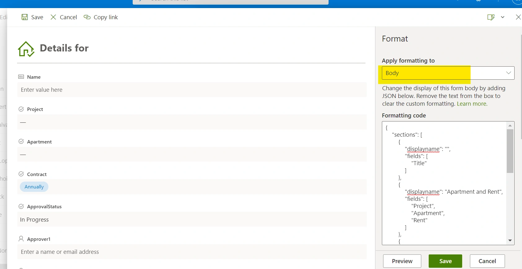Expand the chevron next to edit form icon

point(502,17)
